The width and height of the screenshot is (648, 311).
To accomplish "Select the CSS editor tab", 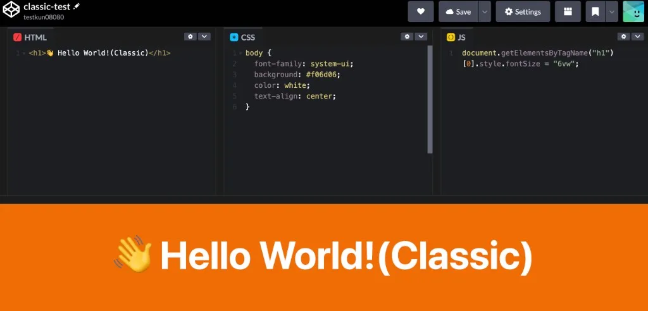I will pos(243,37).
